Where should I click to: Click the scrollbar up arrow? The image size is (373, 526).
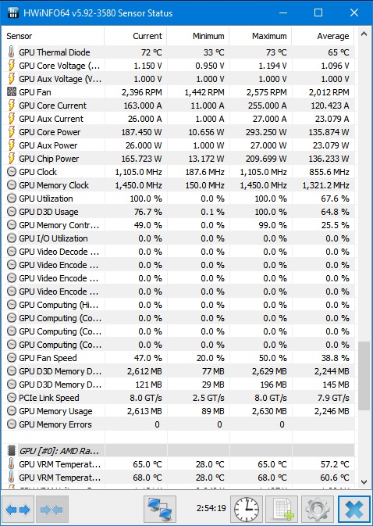tap(364, 34)
